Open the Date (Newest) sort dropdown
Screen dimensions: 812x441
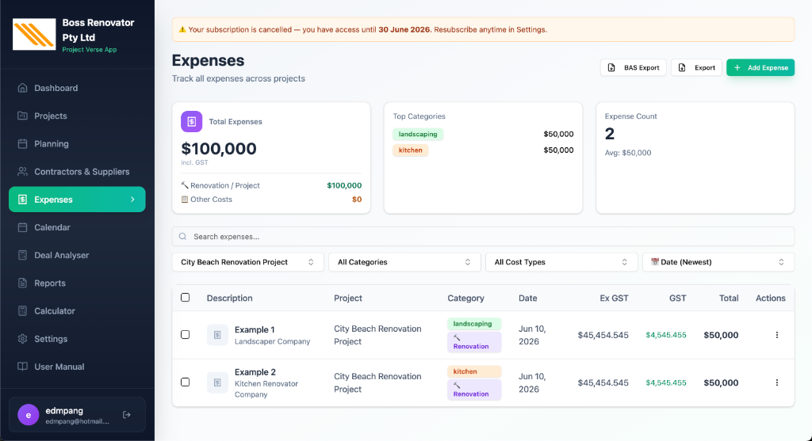718,262
